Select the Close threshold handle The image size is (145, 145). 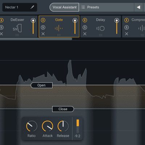63,109
